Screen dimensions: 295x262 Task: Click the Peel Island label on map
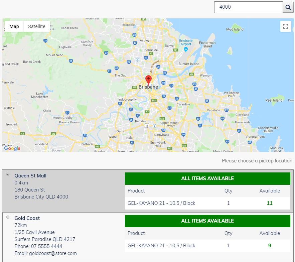[x=274, y=100]
